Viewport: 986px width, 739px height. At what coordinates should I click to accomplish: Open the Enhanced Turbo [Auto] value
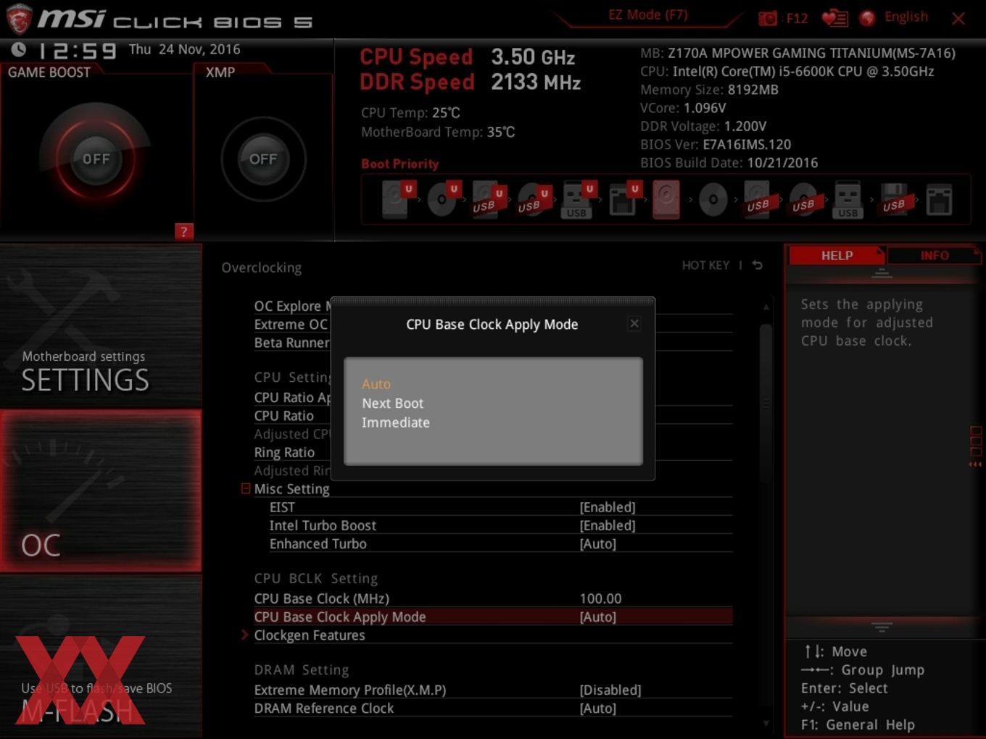pyautogui.click(x=598, y=543)
